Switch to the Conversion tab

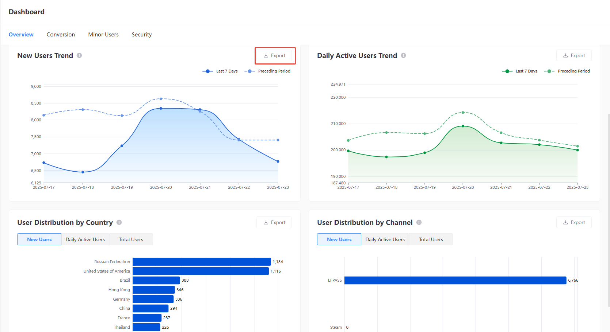click(x=61, y=35)
